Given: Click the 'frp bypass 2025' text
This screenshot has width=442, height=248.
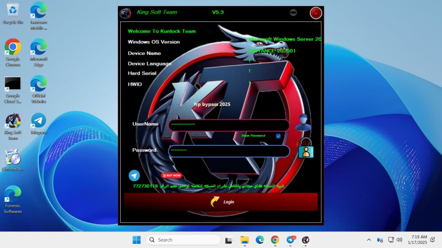Looking at the screenshot, I should point(212,104).
